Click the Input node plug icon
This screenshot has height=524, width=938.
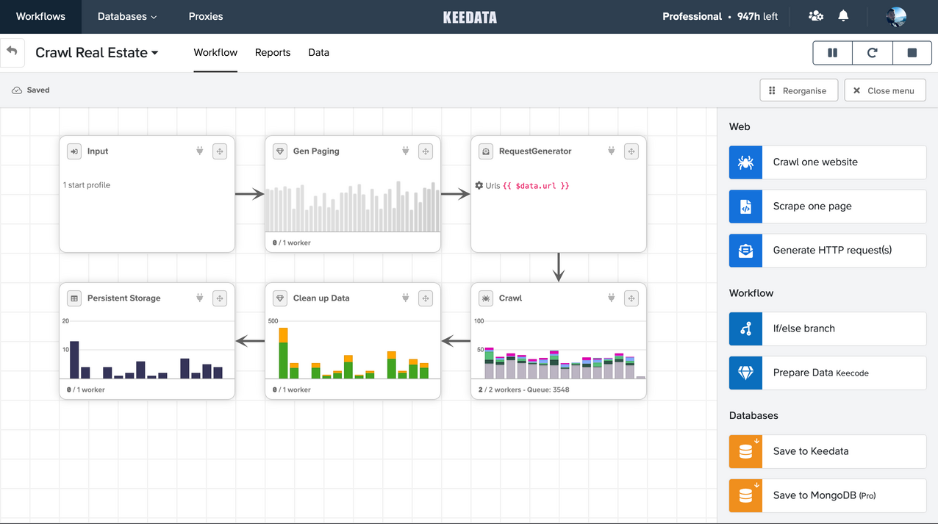click(199, 151)
